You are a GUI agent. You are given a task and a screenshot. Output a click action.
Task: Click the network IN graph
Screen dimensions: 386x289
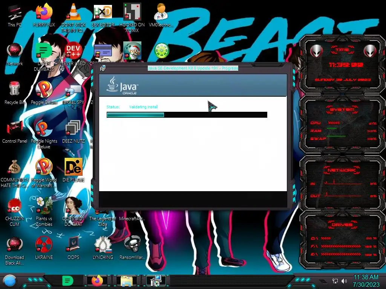(x=343, y=183)
